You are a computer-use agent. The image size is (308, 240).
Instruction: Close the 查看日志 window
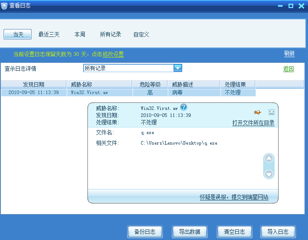click(x=301, y=6)
